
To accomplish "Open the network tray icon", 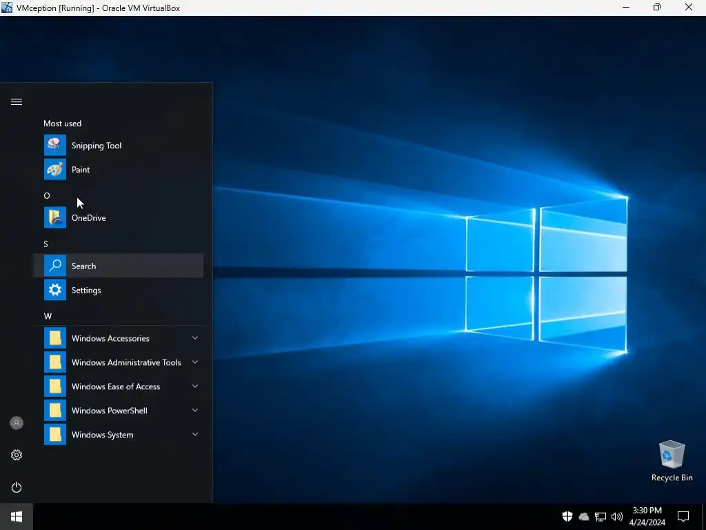I will pyautogui.click(x=601, y=516).
